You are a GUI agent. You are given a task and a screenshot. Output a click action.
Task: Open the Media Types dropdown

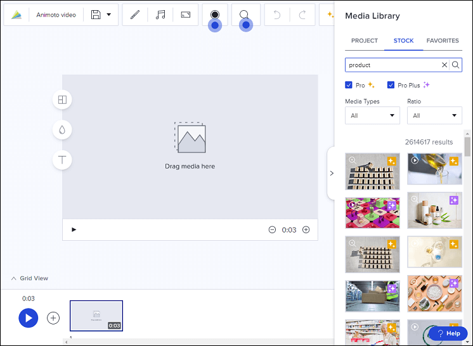[373, 115]
